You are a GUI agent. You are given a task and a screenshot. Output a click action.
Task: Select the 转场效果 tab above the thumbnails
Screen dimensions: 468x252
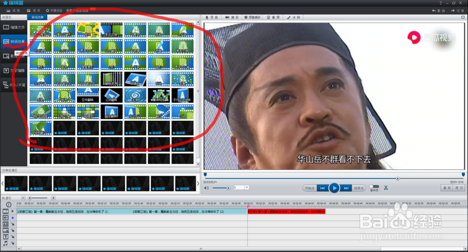click(x=37, y=17)
